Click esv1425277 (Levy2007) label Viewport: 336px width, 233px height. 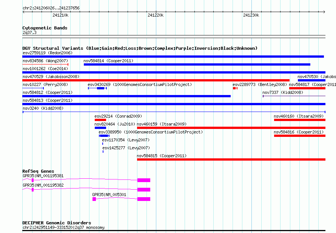tap(126, 148)
